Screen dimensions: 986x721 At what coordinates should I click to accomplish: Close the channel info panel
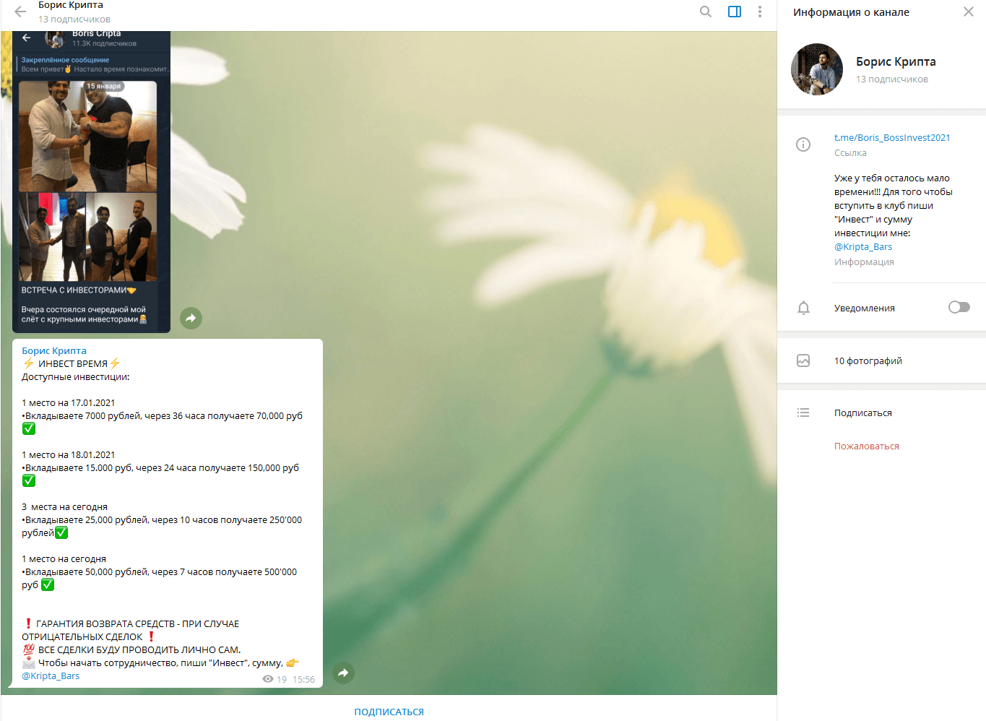tap(968, 12)
